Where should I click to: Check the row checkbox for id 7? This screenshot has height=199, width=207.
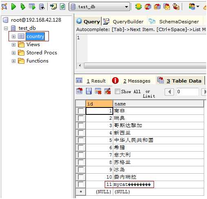click(81, 155)
